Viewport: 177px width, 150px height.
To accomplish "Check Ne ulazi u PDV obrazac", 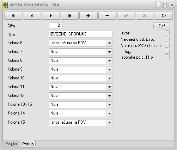I will (x=167, y=45).
